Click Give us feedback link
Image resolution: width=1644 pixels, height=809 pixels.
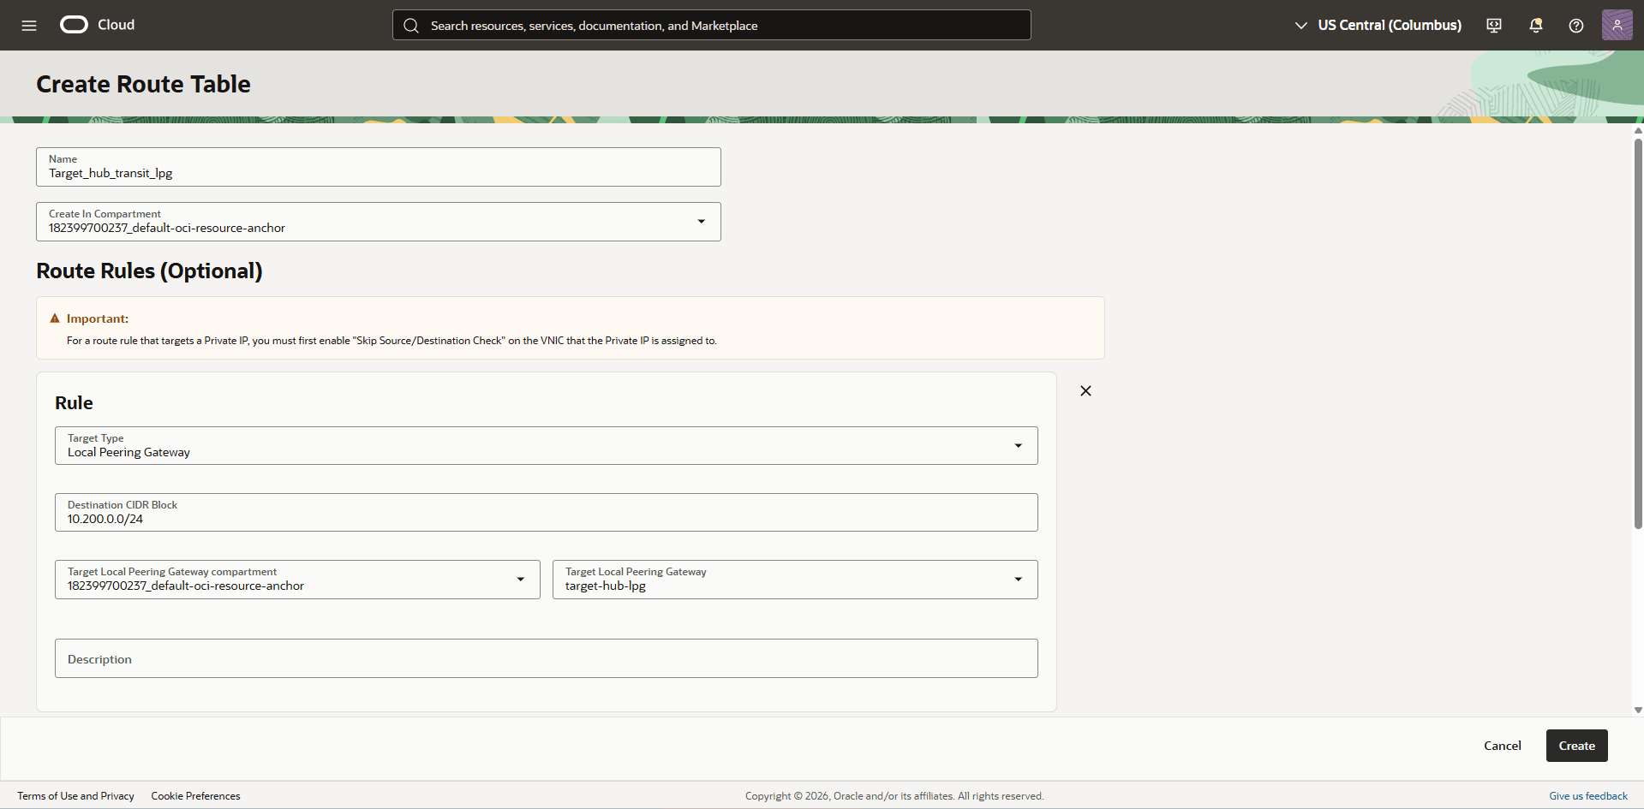tap(1587, 796)
